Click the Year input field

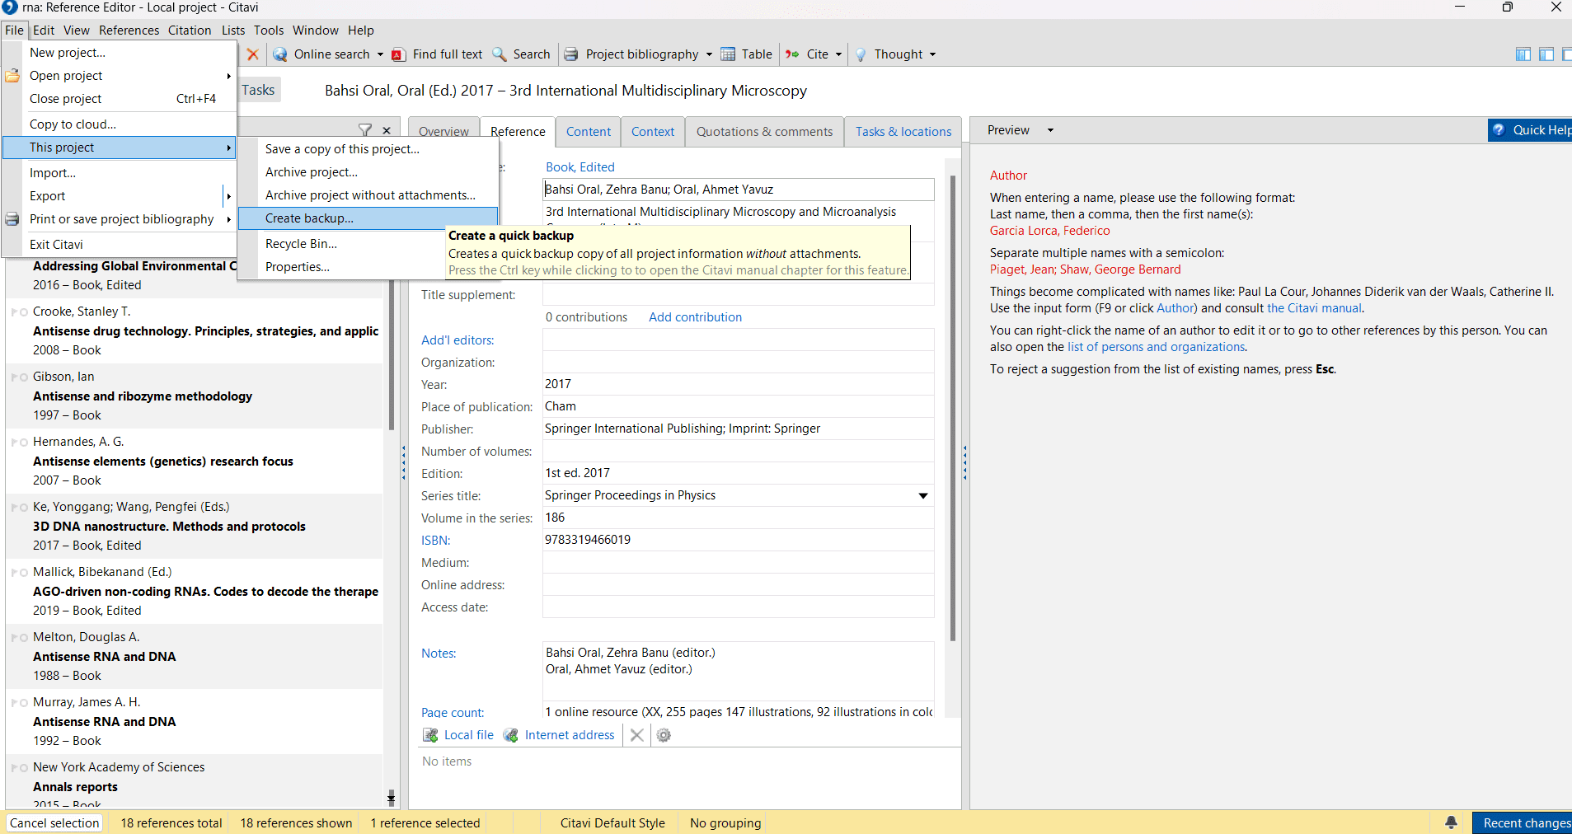point(737,384)
